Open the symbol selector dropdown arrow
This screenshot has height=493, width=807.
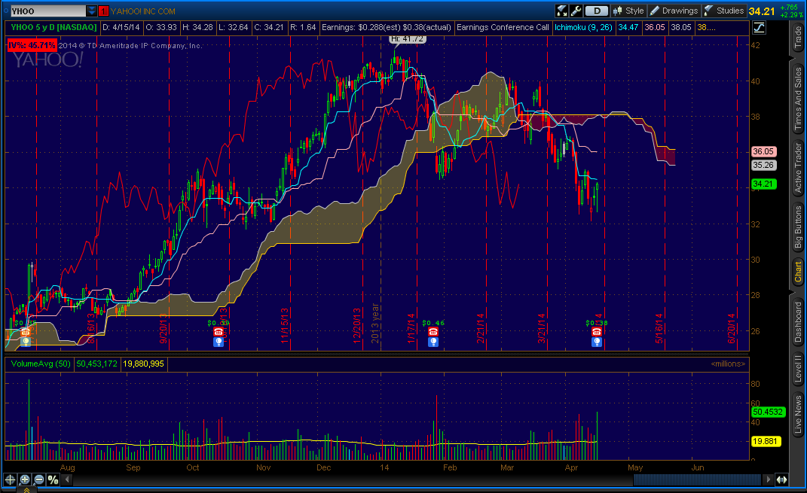[x=91, y=11]
